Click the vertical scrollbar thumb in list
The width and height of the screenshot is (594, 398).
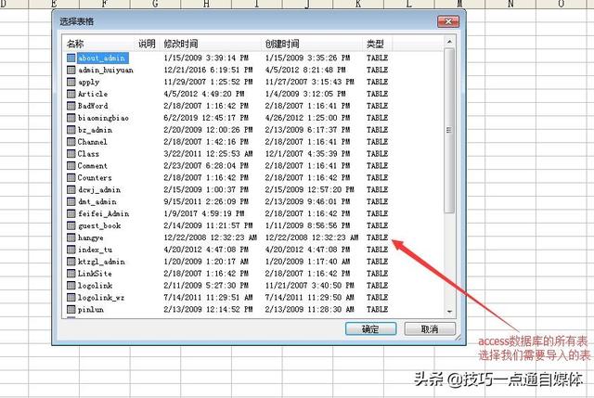coord(449,130)
